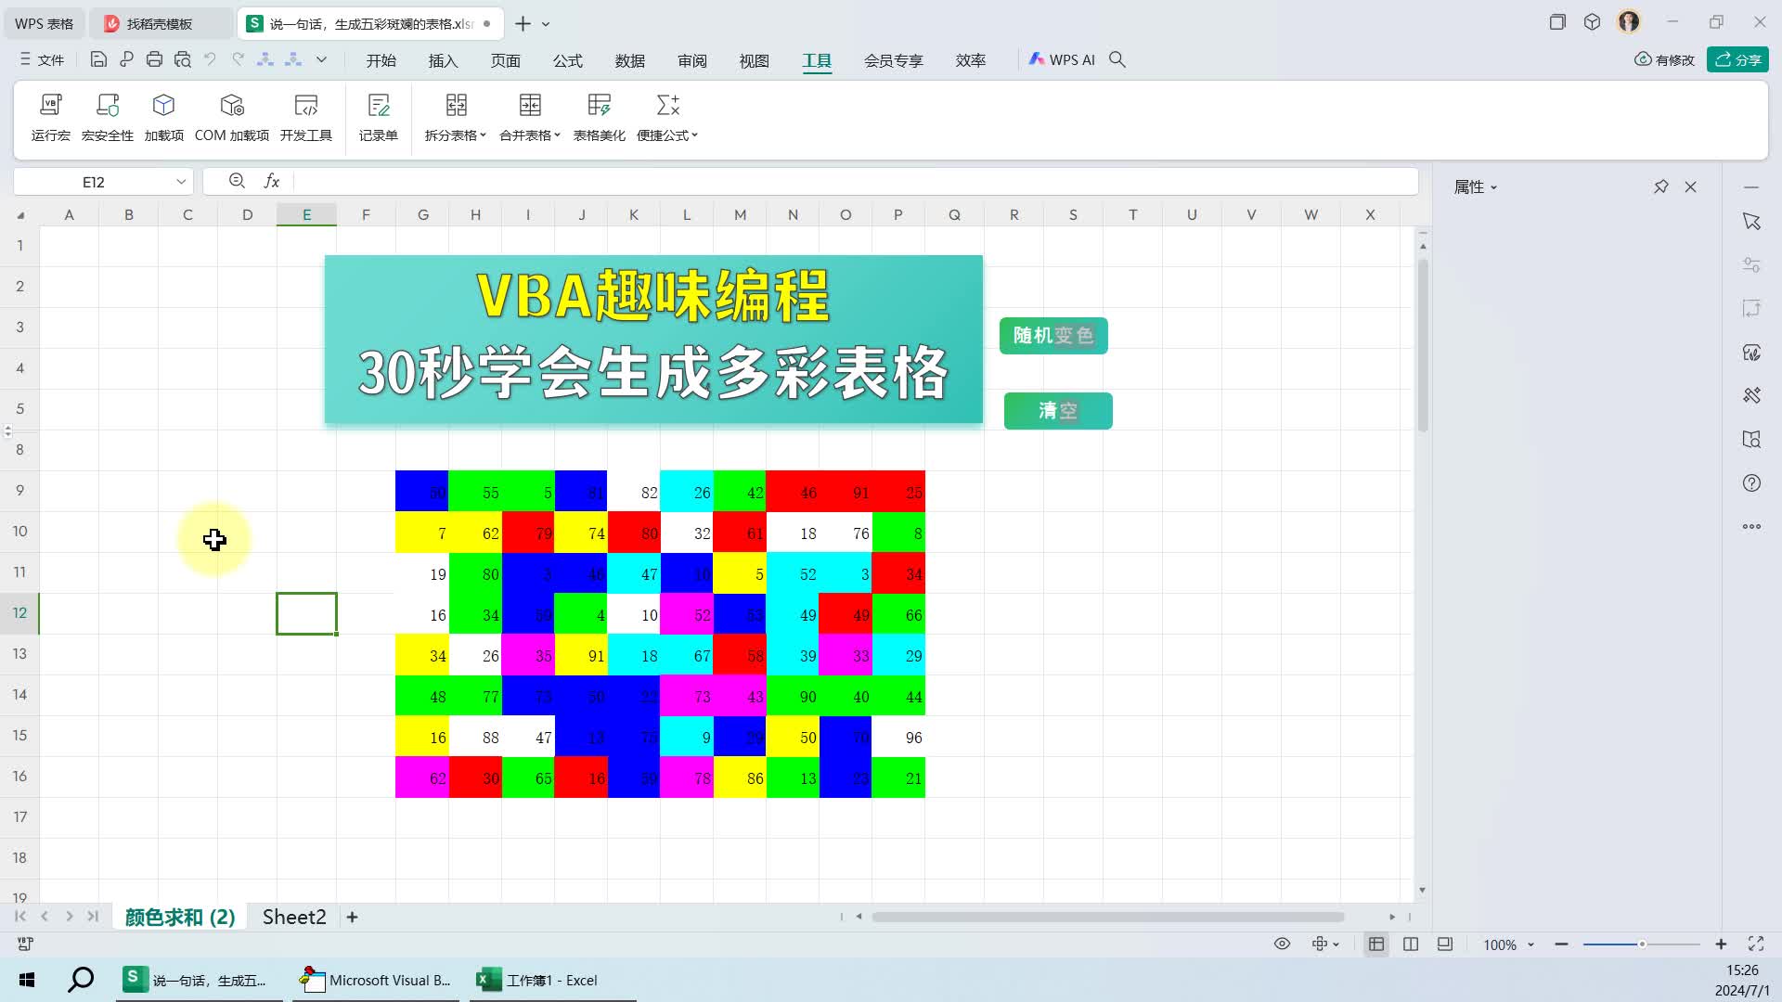
Task: Click the zoom slider handle
Action: click(x=1641, y=944)
